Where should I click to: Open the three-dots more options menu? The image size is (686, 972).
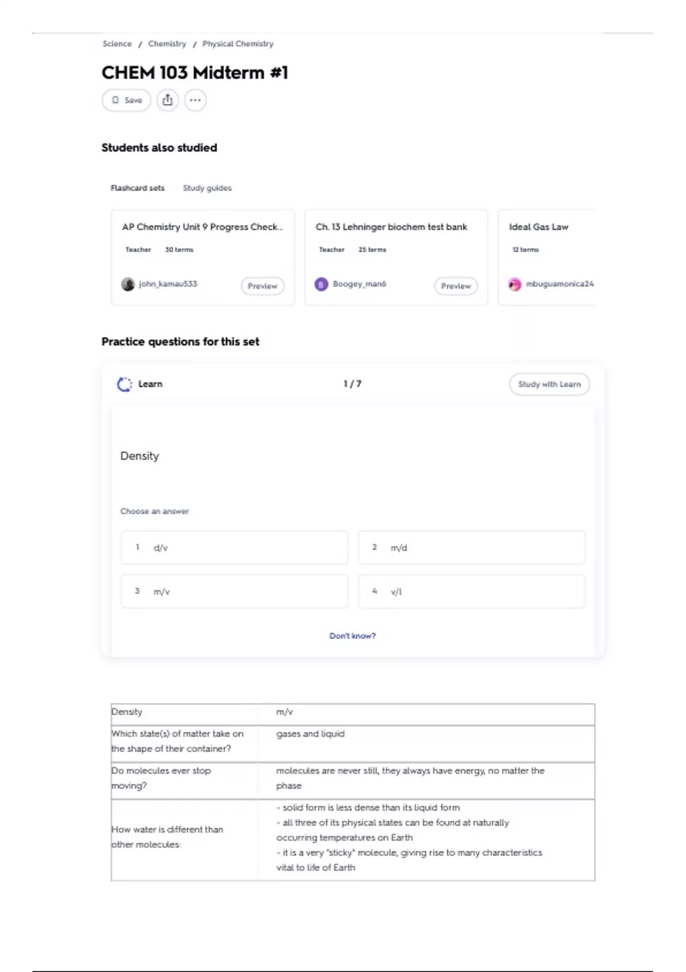pyautogui.click(x=195, y=100)
